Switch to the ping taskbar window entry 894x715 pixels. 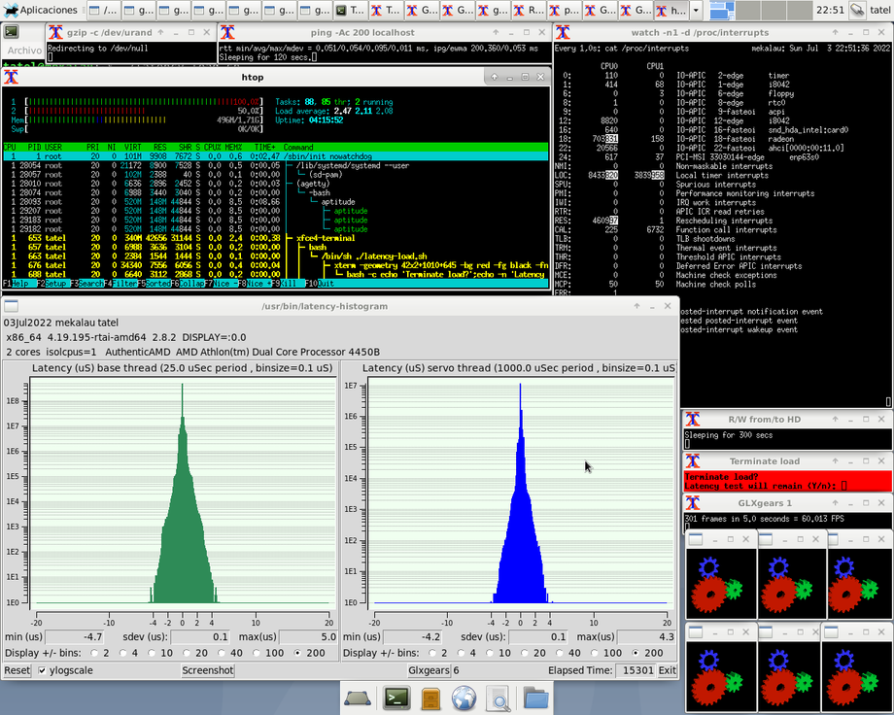[x=564, y=11]
